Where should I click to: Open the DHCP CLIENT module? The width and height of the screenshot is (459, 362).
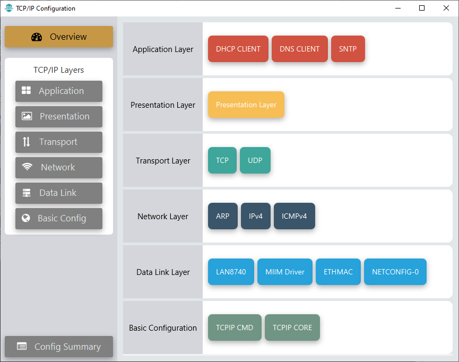click(x=238, y=49)
